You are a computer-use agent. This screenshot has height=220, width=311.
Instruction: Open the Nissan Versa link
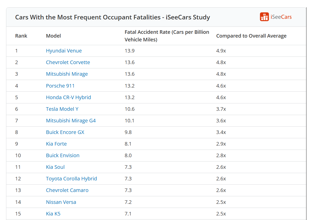click(x=61, y=202)
